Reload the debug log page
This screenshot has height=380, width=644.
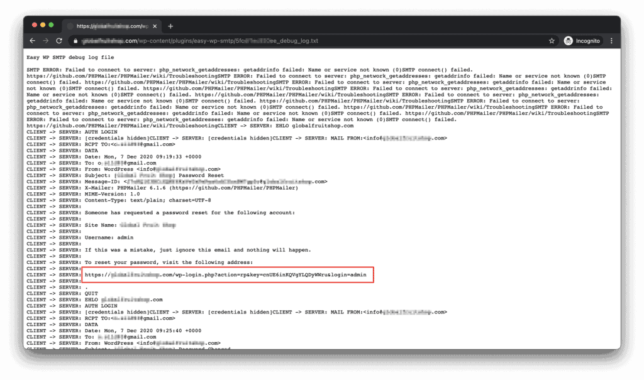coord(58,40)
